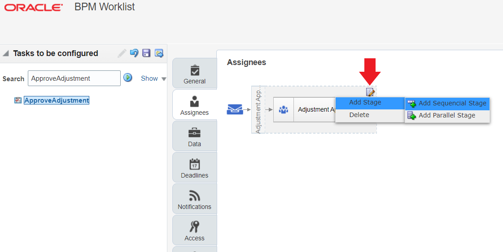
Task: Open the Notifications tab
Action: click(x=195, y=199)
